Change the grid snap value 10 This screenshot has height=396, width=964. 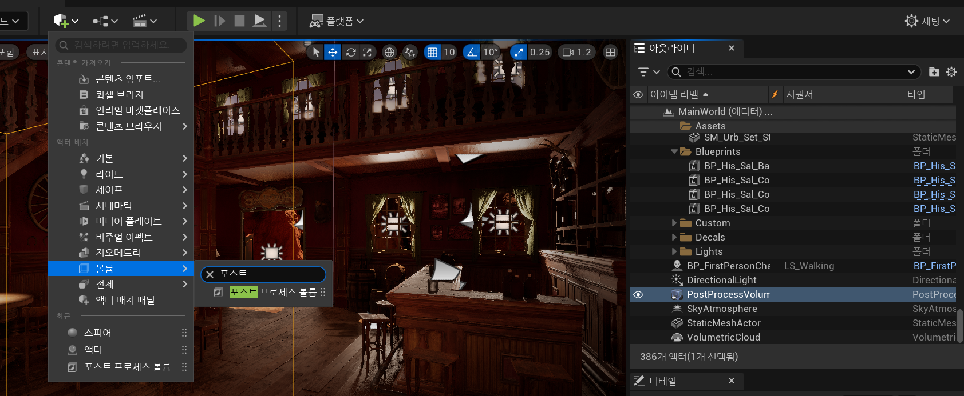449,52
